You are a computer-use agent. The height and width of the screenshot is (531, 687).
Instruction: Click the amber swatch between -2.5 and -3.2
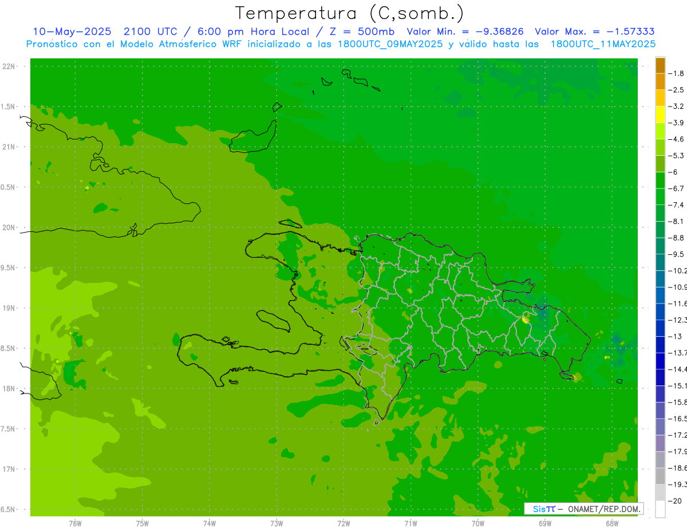[x=660, y=98]
